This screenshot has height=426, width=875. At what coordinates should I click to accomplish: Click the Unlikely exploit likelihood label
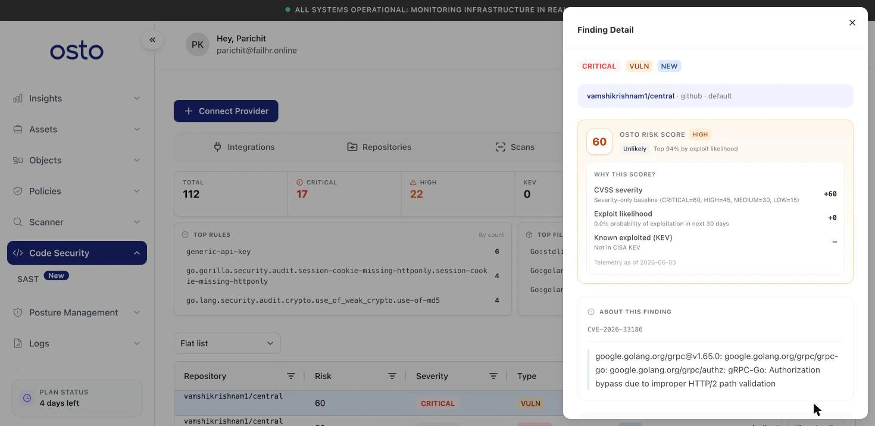(635, 149)
